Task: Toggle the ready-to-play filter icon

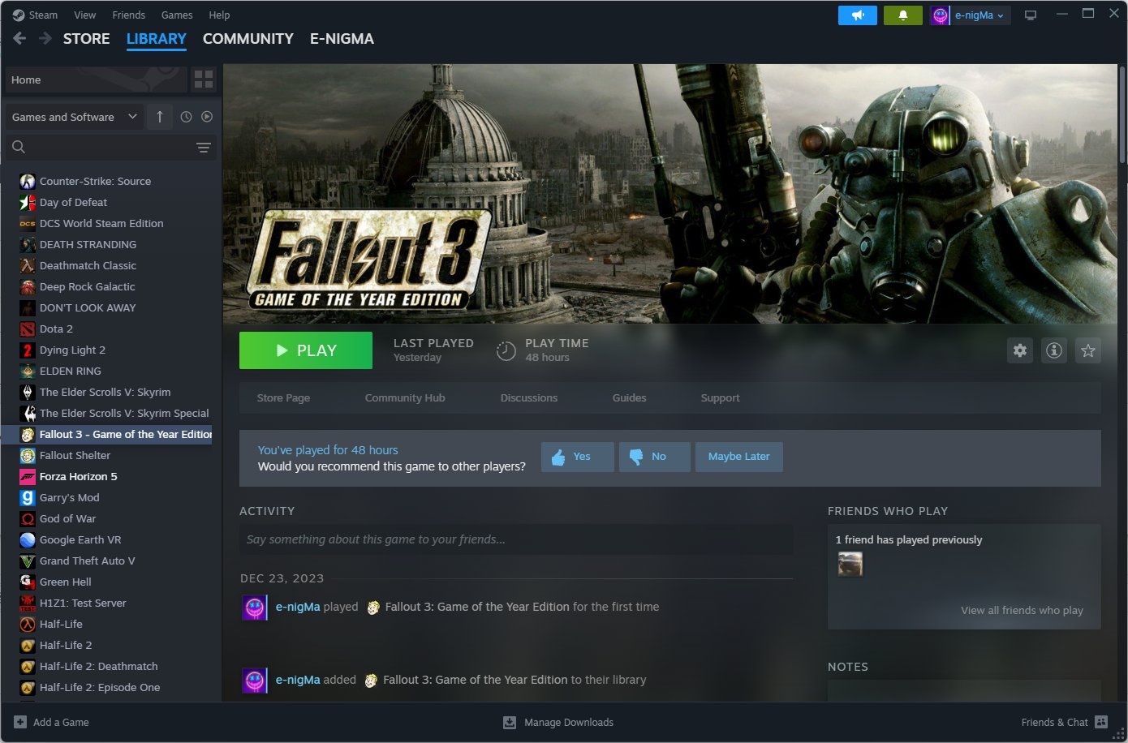Action: click(x=207, y=117)
